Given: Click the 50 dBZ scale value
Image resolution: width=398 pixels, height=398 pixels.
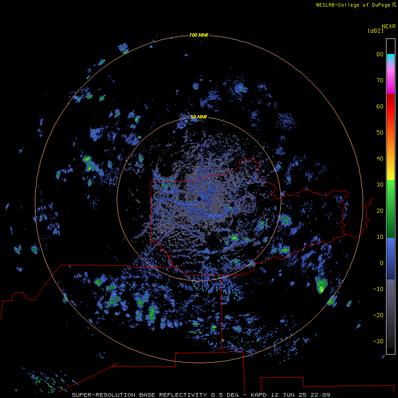Looking at the screenshot, I should tap(380, 133).
